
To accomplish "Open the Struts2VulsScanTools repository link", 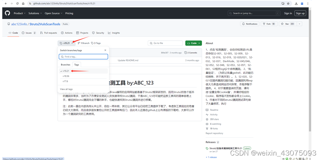I will click(x=45, y=24).
